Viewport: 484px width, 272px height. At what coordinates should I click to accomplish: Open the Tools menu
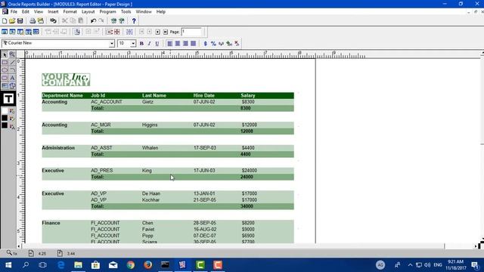[126, 12]
